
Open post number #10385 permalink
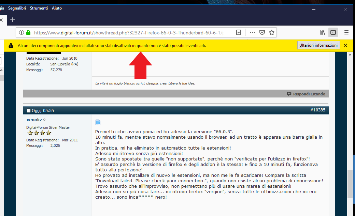(318, 110)
